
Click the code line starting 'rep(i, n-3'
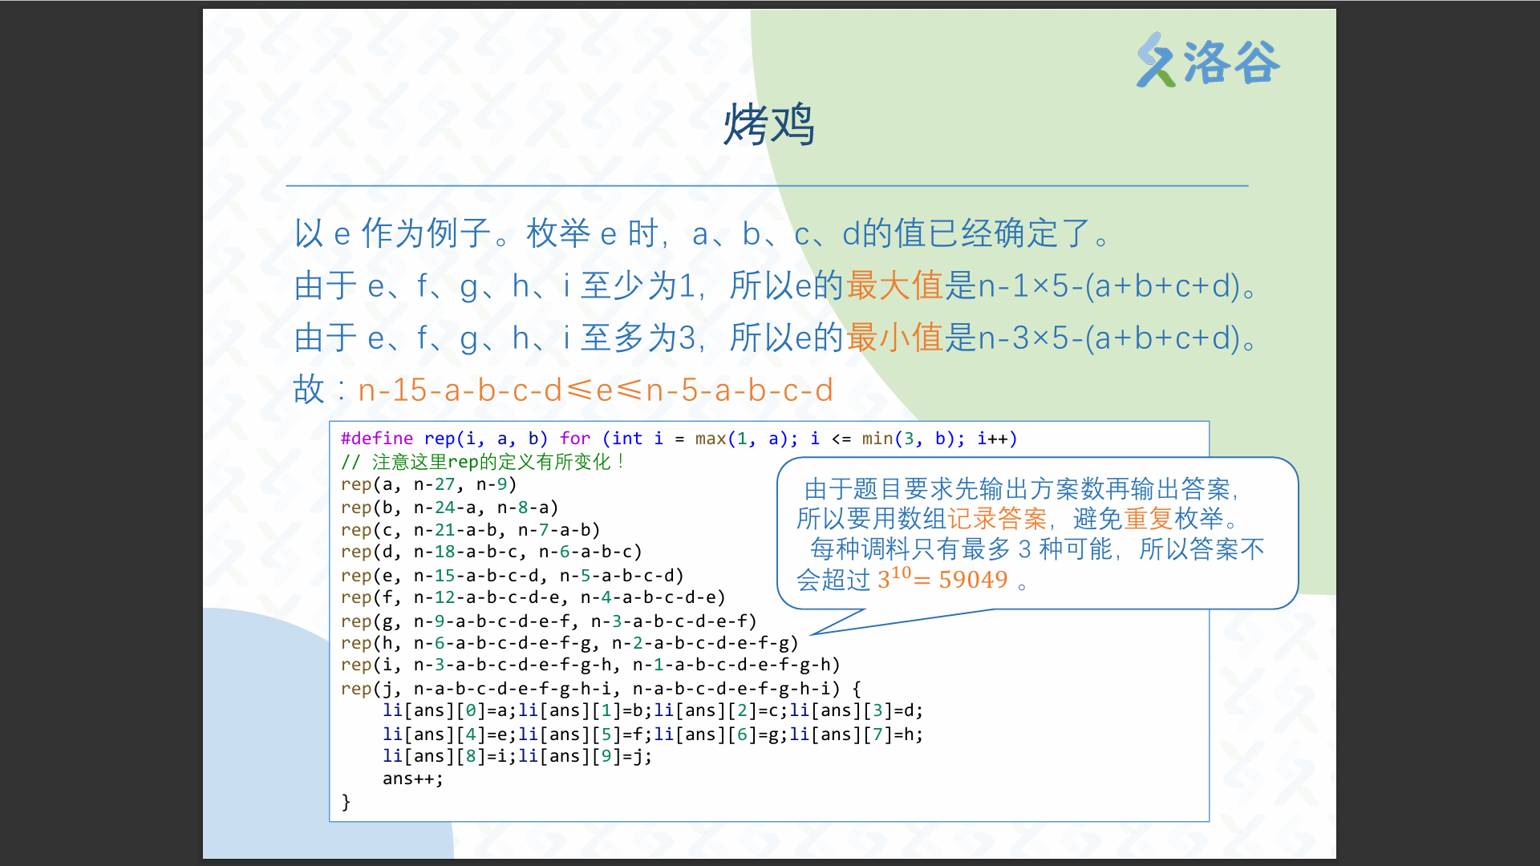pyautogui.click(x=590, y=665)
